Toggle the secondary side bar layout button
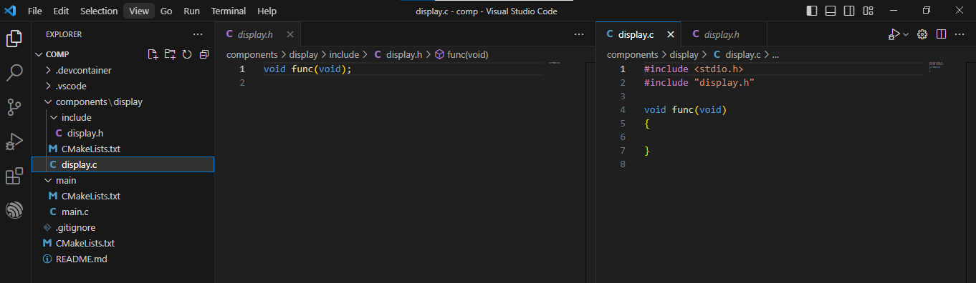Viewport: 976px width, 283px height. (849, 11)
